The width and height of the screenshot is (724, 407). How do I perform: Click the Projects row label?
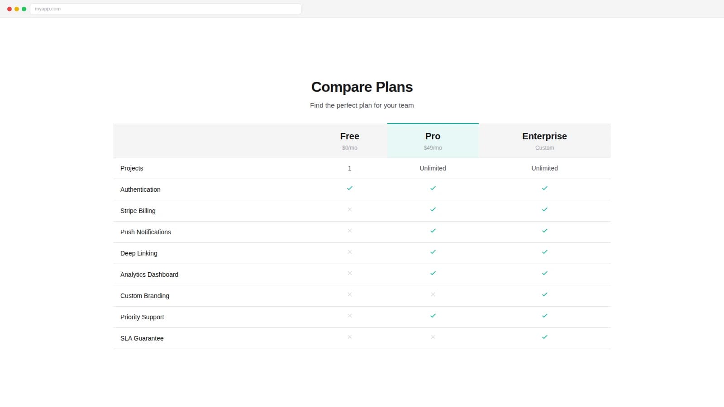pos(132,168)
